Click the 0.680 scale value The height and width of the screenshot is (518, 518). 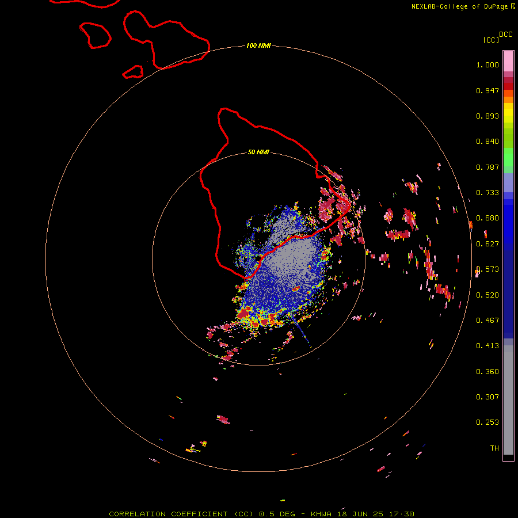click(x=487, y=218)
